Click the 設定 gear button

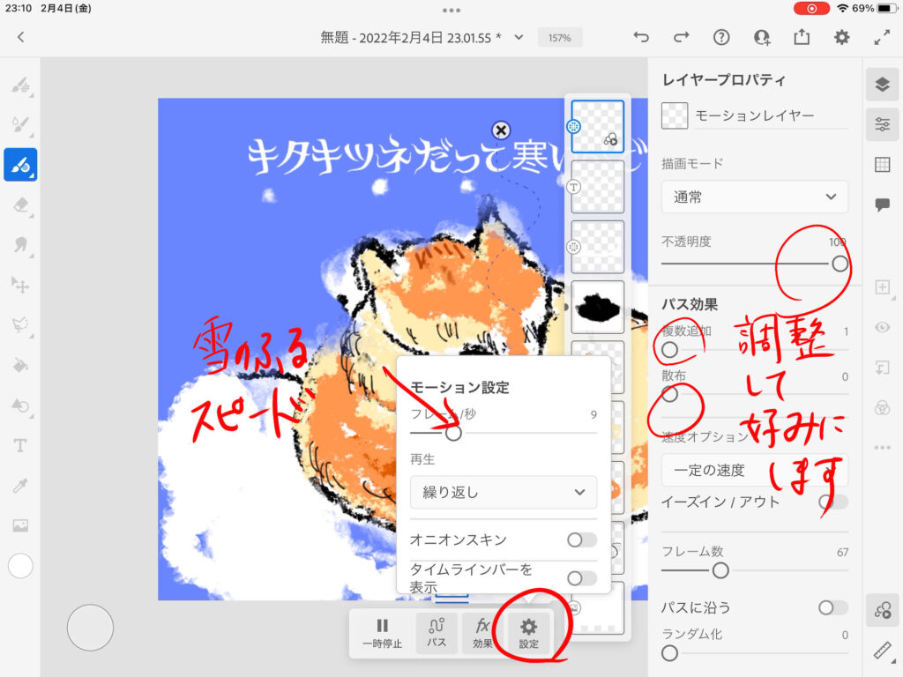coord(528,633)
